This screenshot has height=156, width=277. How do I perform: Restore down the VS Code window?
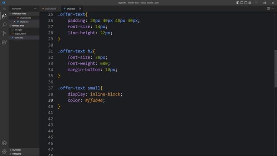(264, 3)
